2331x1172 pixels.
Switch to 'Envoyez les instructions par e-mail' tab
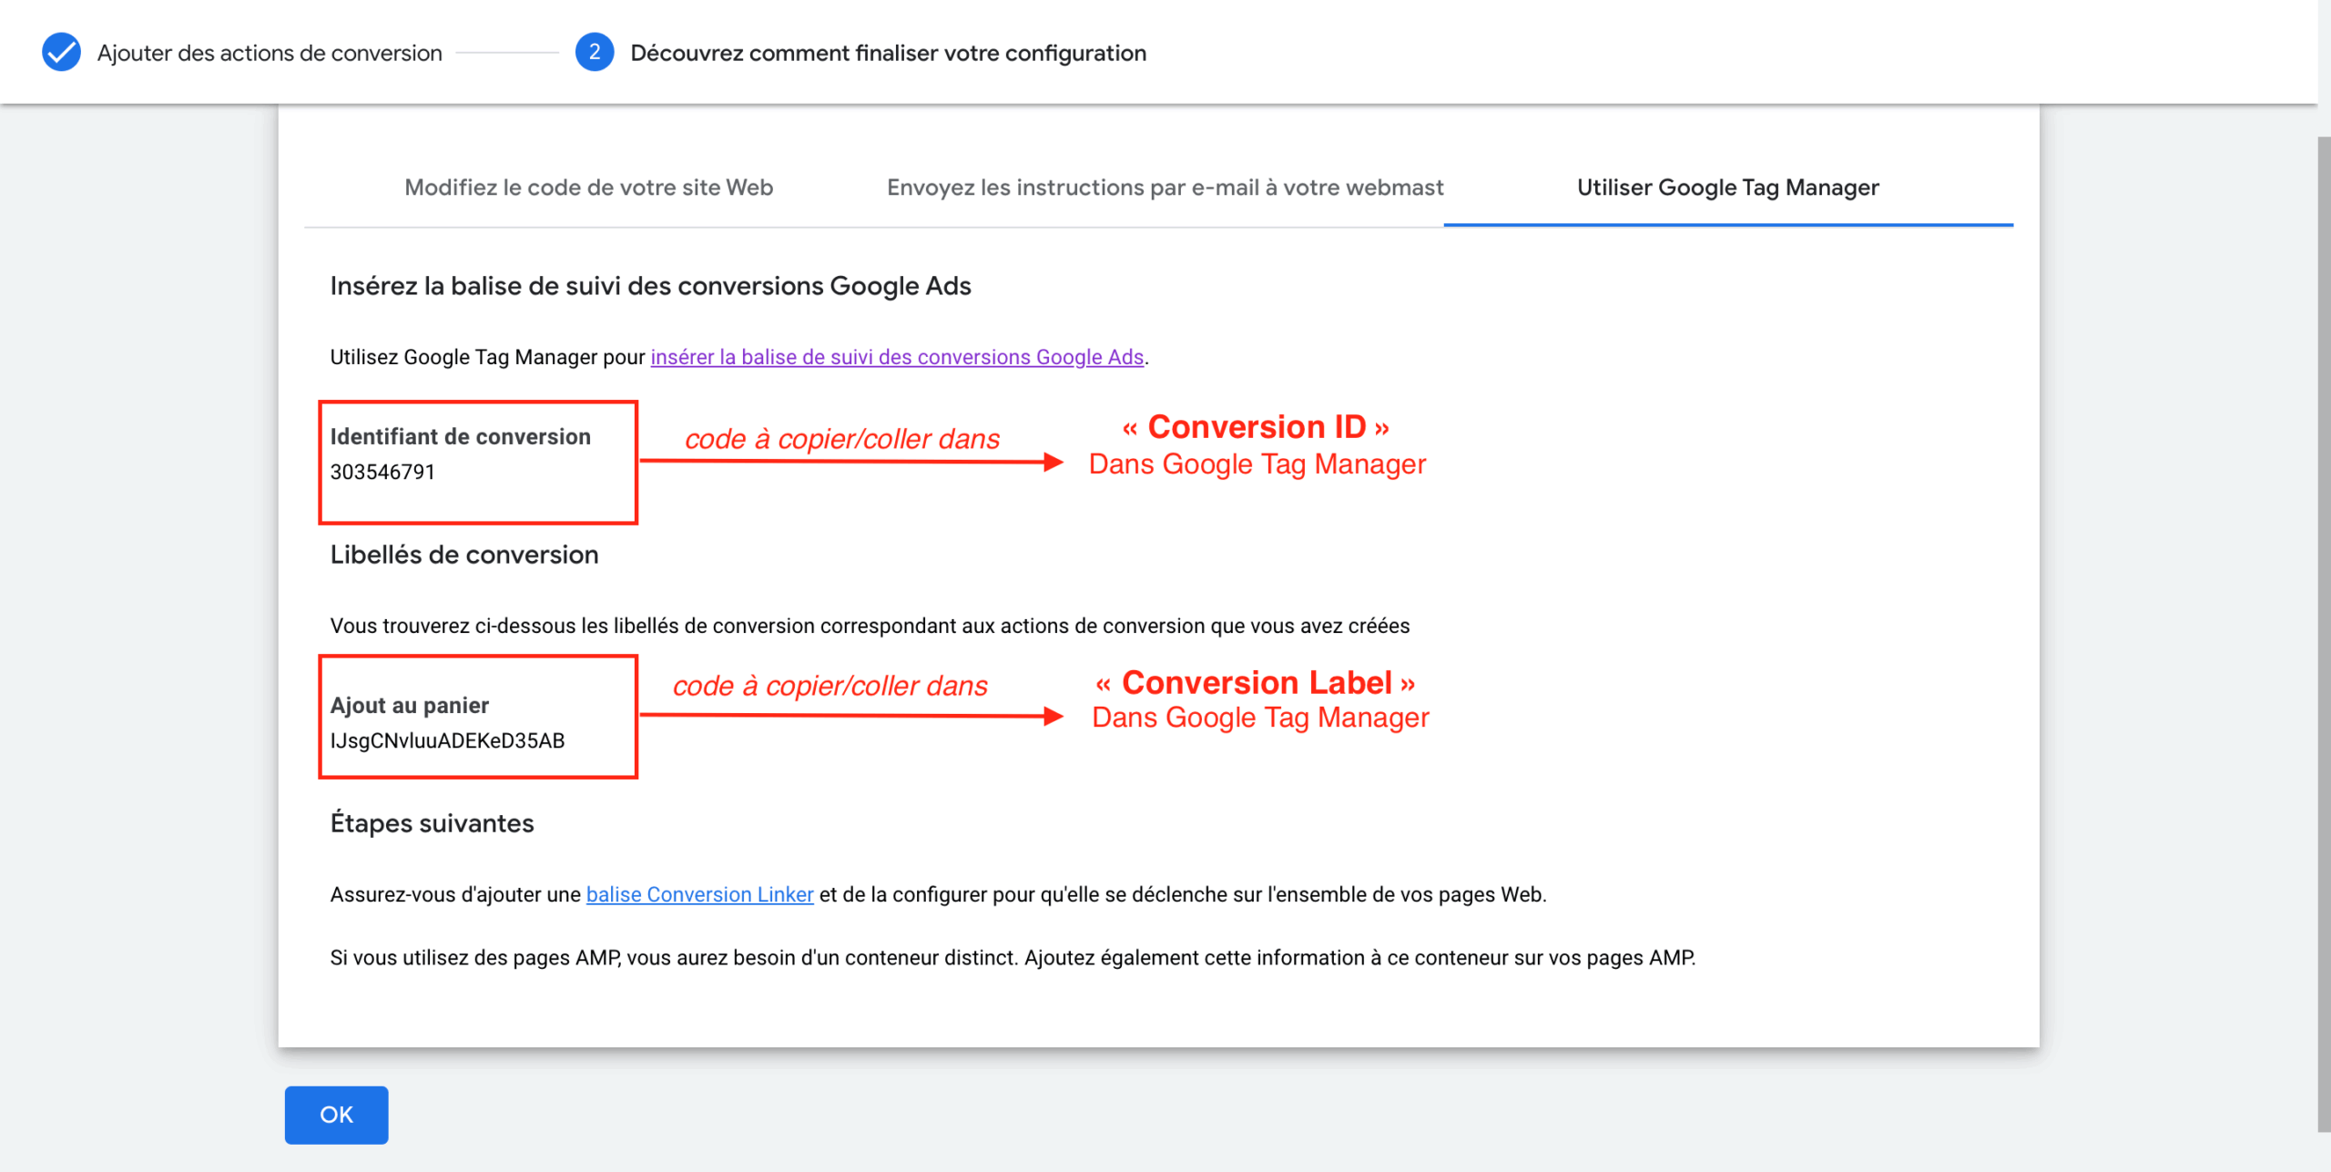1165,188
